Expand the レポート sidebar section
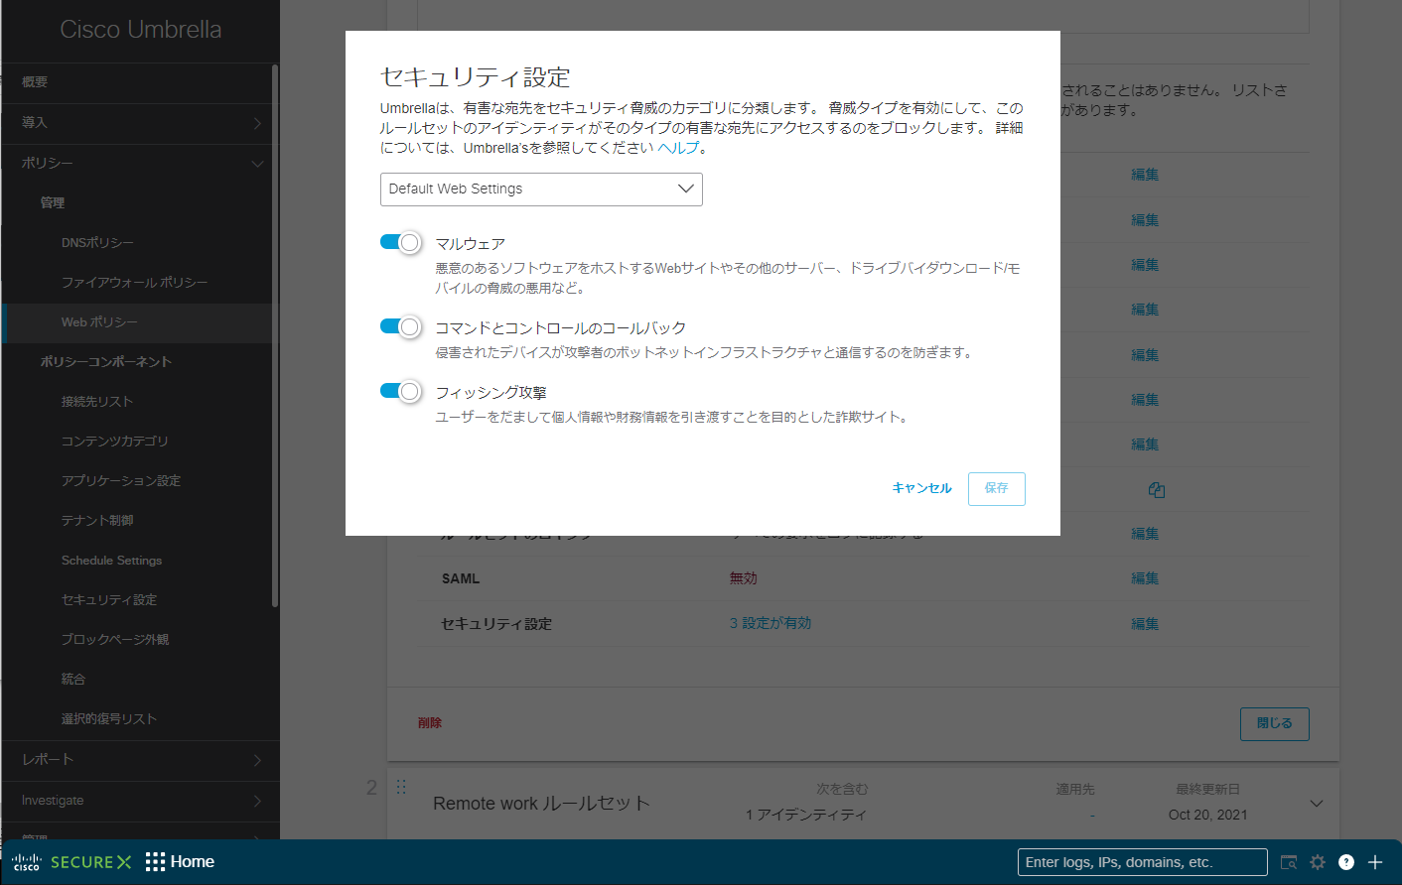This screenshot has width=1402, height=885. tap(139, 760)
